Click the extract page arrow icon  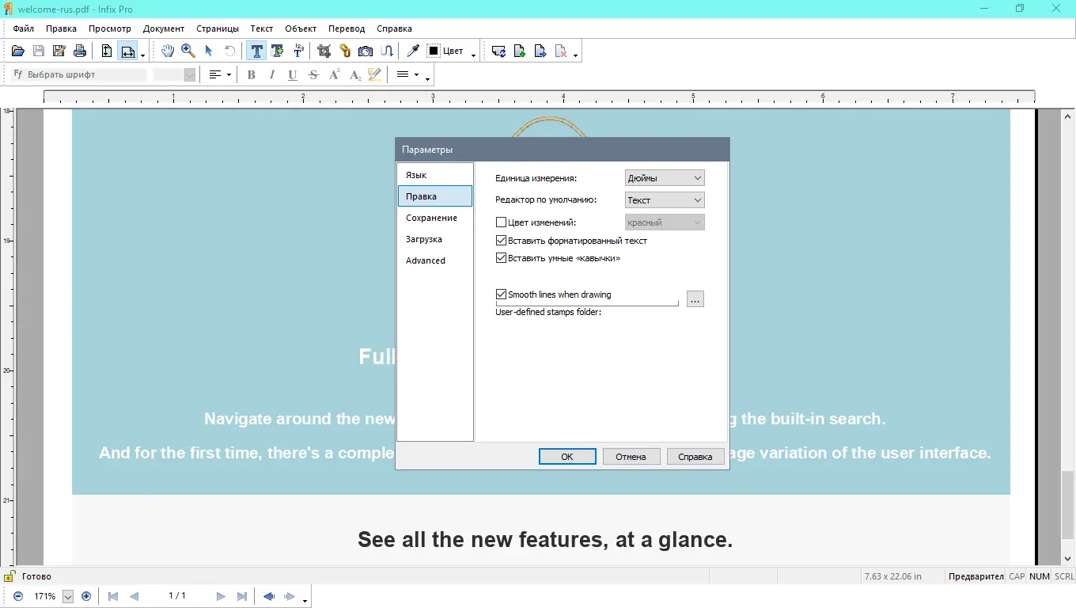coord(540,51)
